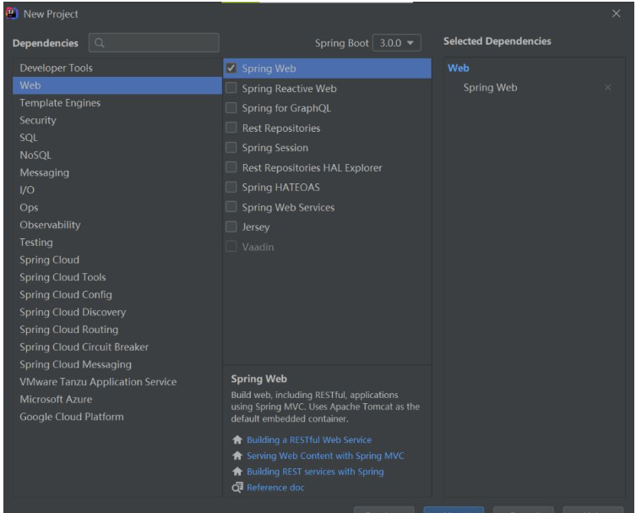The width and height of the screenshot is (636, 513).
Task: Choose the SQL category in the list
Action: 29,138
